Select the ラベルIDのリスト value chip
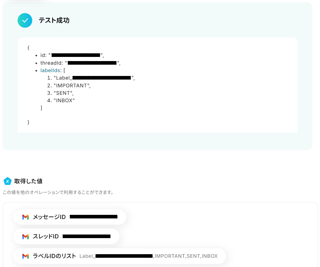 point(119,256)
